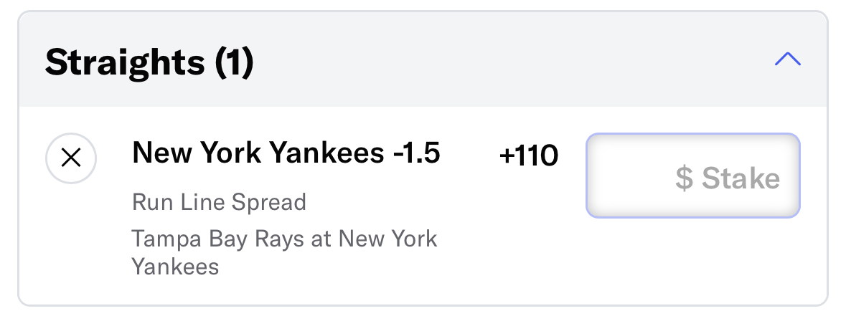Click the "Stake" placeholder text
The height and width of the screenshot is (321, 846).
[x=741, y=178]
